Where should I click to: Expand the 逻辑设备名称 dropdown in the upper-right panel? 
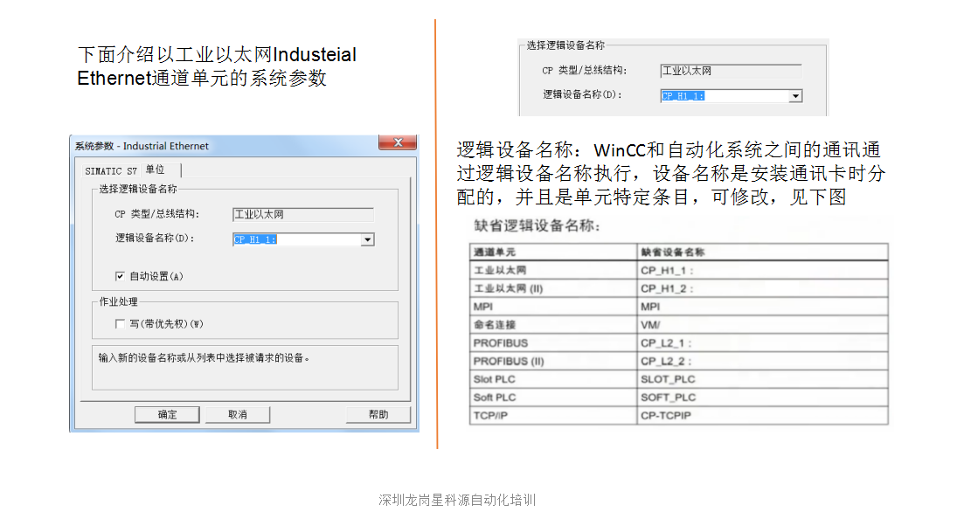click(795, 96)
